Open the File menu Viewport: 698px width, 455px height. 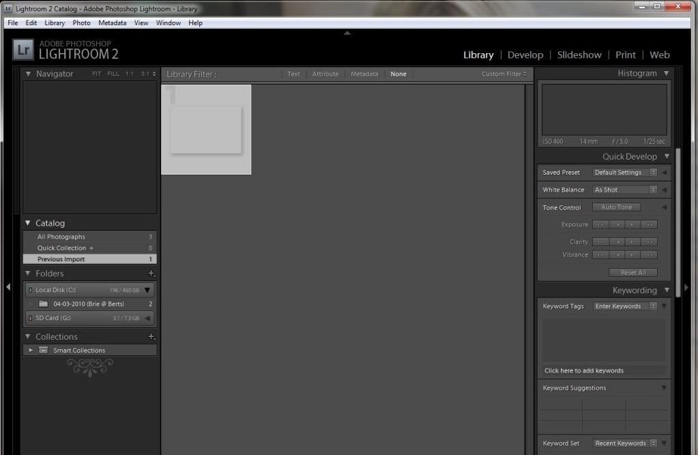tap(12, 23)
